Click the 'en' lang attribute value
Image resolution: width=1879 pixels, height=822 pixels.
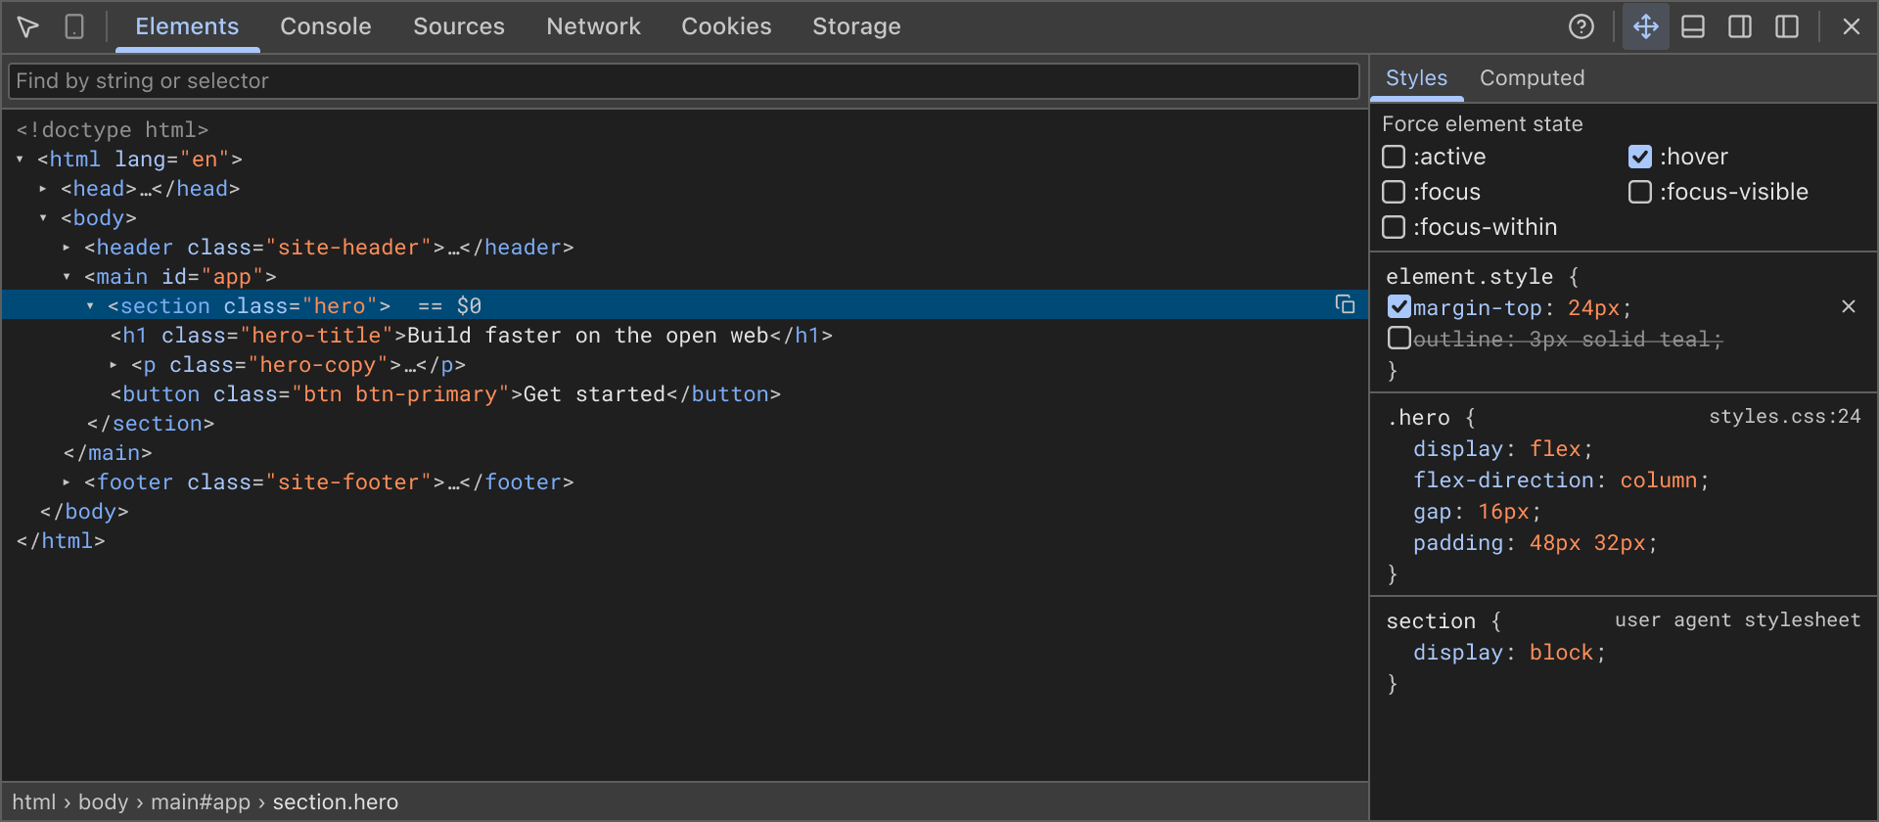[x=205, y=159]
